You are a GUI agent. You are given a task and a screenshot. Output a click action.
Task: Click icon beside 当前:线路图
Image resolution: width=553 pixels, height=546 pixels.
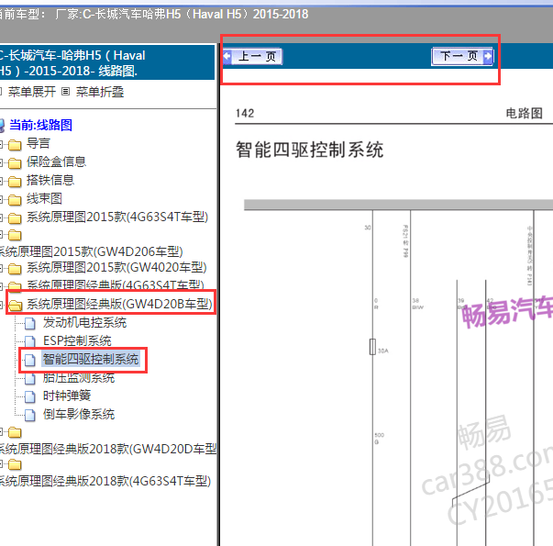(2, 126)
